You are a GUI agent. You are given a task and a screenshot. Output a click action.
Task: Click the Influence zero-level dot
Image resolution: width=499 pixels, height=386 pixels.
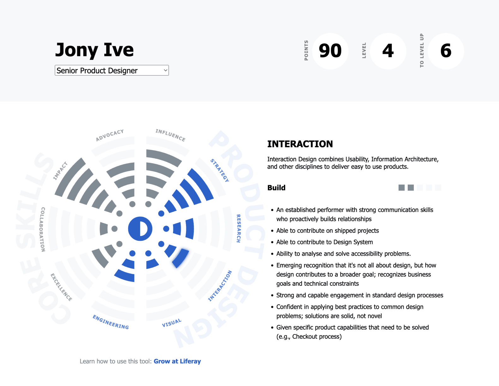pyautogui.click(x=148, y=204)
